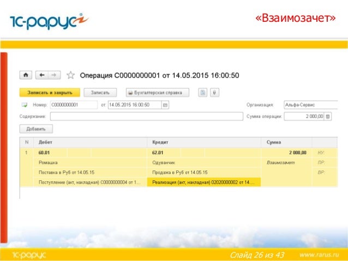The height and width of the screenshot is (261, 348).
Task: Select row number 1 cell
Action: pyautogui.click(x=27, y=153)
